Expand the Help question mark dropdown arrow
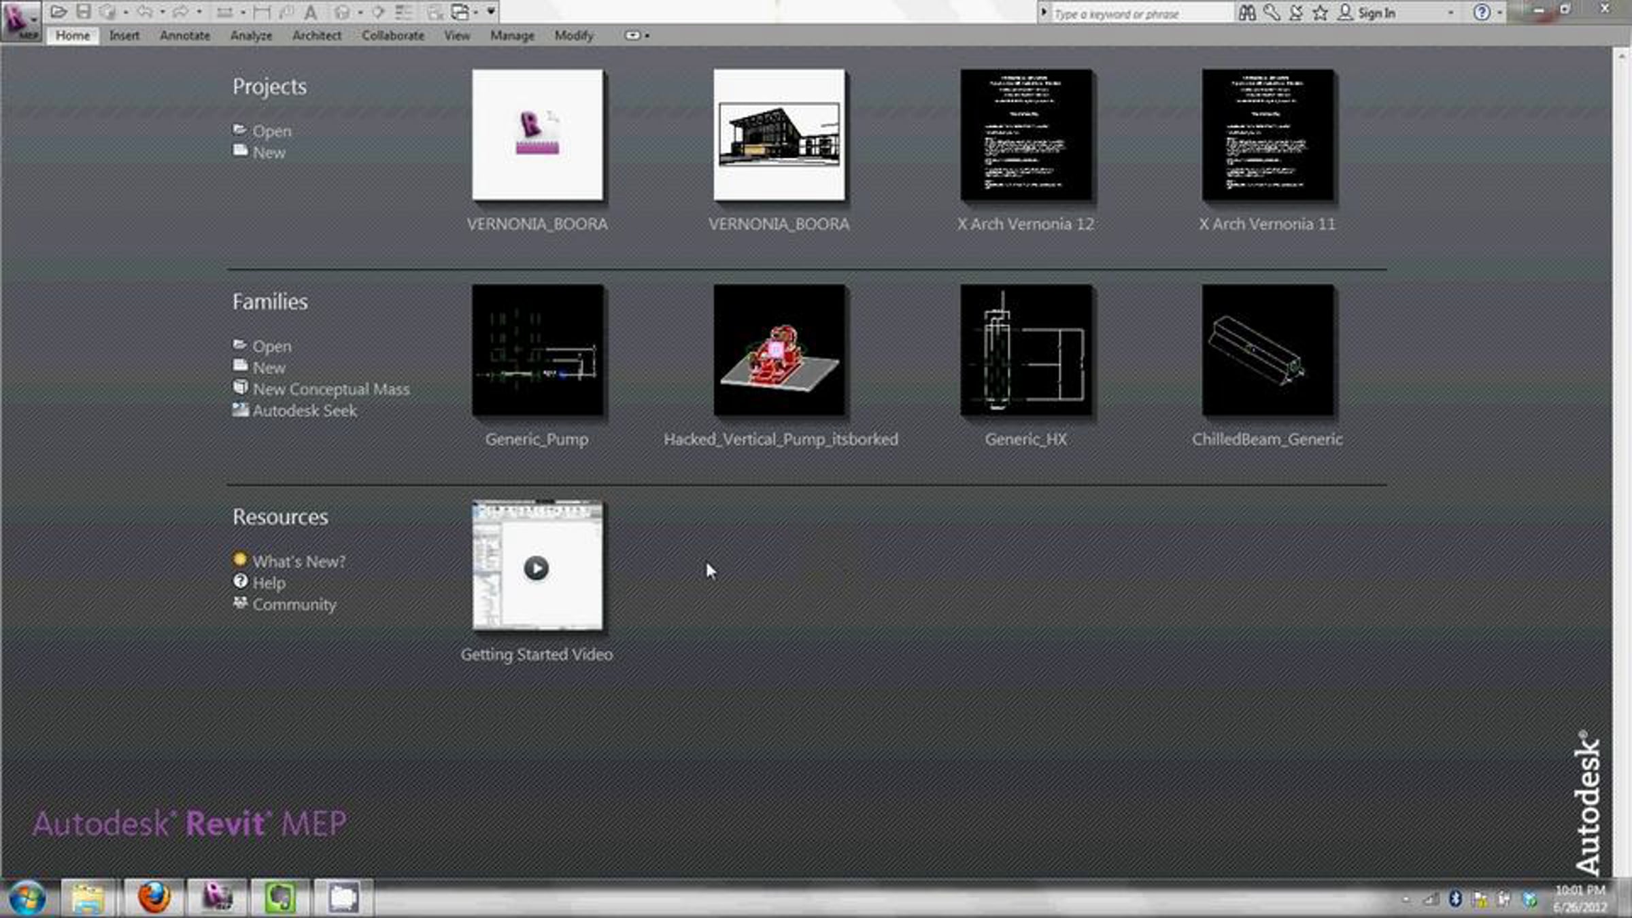Viewport: 1632px width, 918px height. pyautogui.click(x=1499, y=12)
